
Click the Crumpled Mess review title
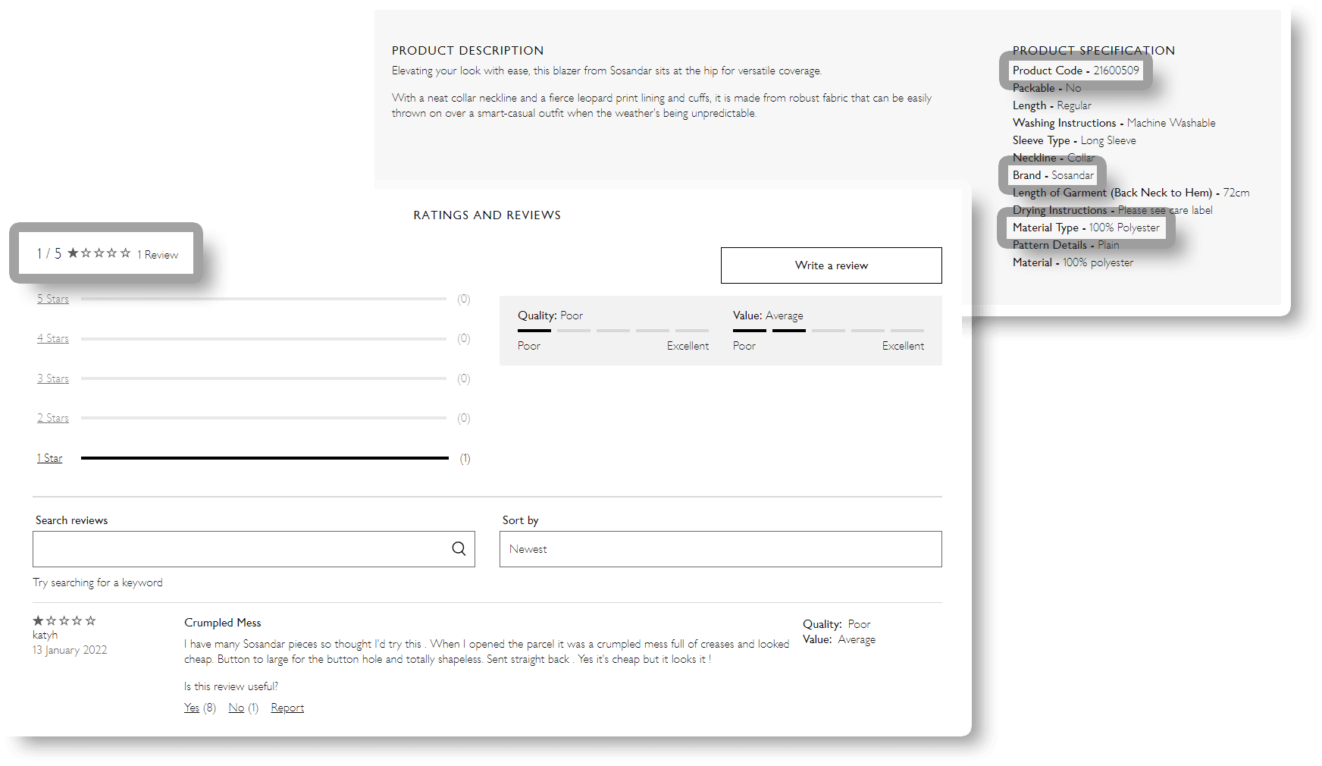pos(223,623)
